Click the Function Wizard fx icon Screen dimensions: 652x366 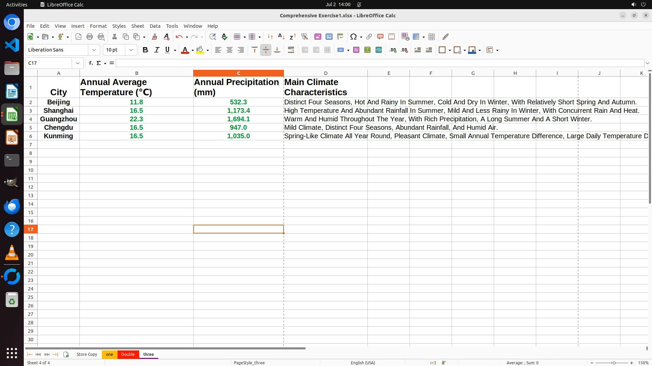click(91, 63)
